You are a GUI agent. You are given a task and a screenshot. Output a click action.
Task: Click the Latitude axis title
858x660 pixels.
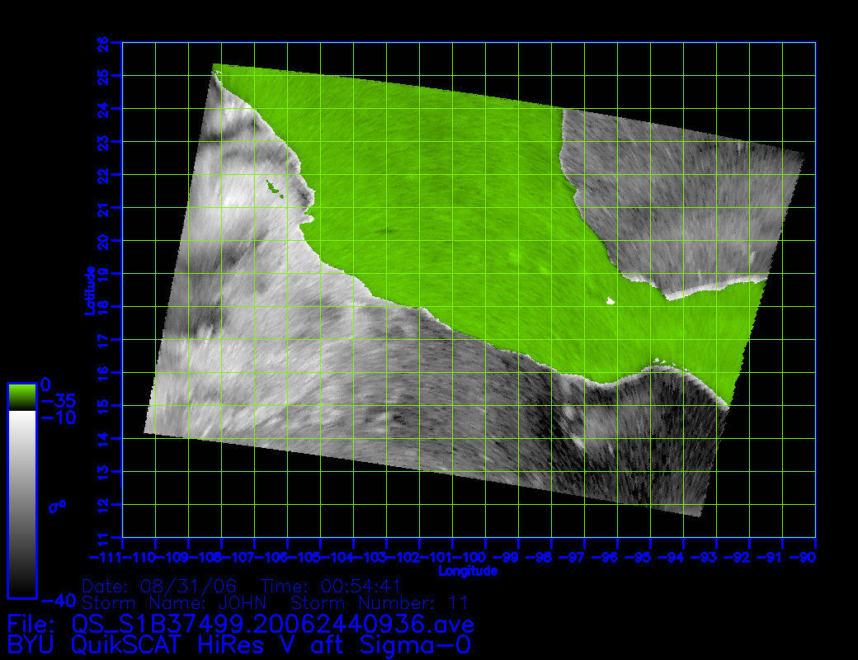coord(90,290)
